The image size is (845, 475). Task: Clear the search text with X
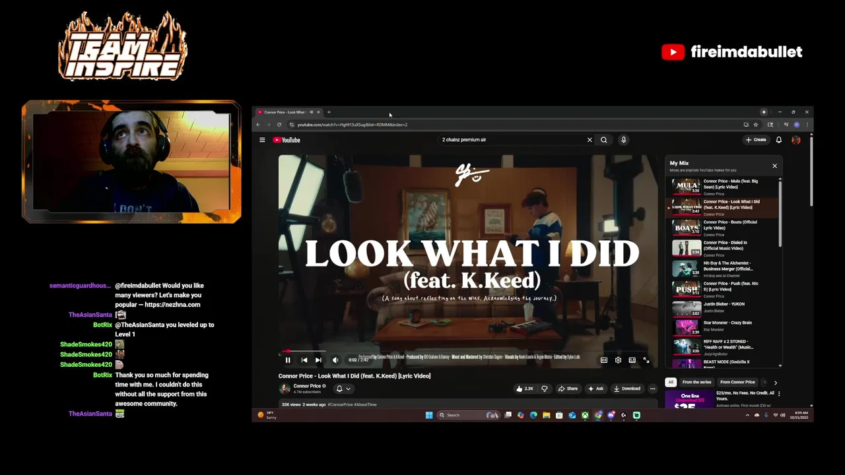[x=590, y=140]
